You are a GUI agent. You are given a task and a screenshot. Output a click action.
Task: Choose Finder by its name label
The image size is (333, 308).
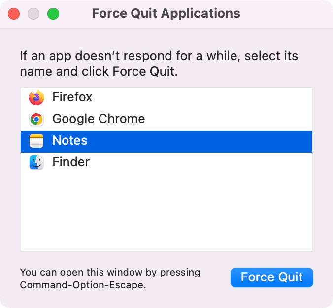pyautogui.click(x=71, y=162)
